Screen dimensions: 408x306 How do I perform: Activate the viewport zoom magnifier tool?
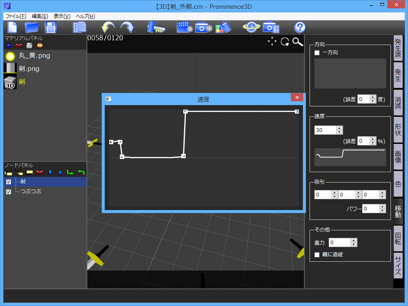click(298, 41)
